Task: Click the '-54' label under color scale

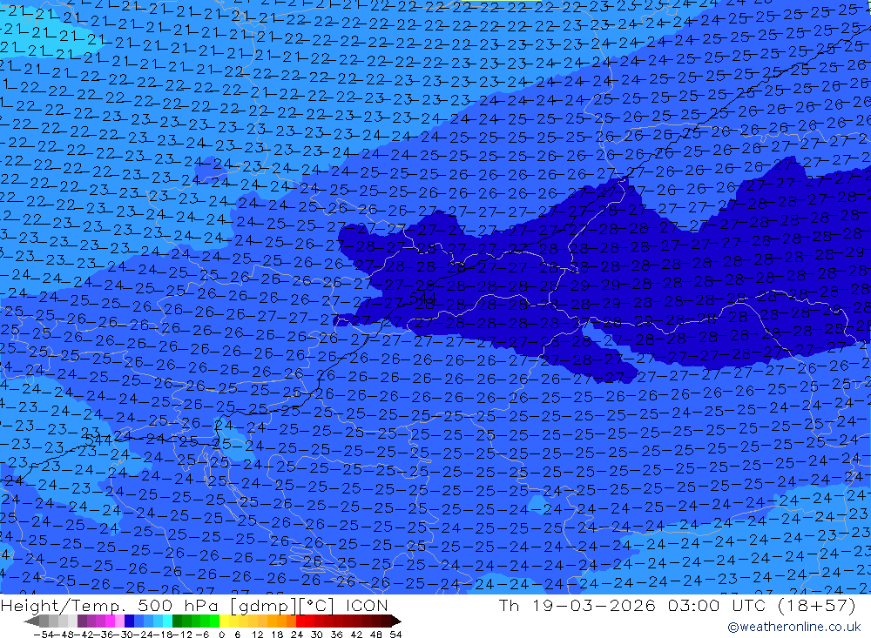Action: (43, 635)
